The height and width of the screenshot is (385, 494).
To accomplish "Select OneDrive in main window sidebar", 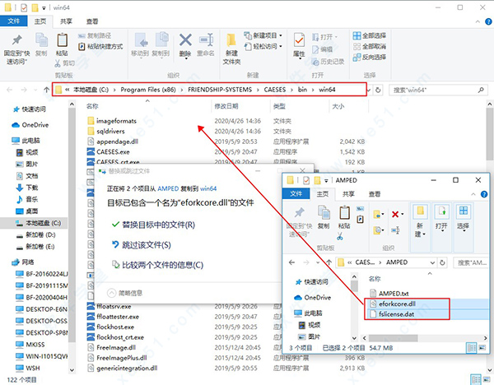I will (30, 125).
